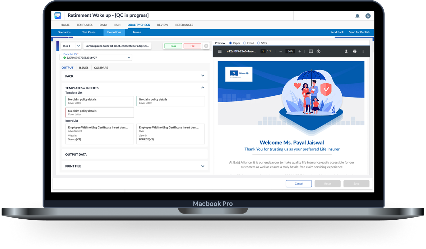The width and height of the screenshot is (426, 249).
Task: Open the Run 1 dropdown
Action: tap(78, 46)
